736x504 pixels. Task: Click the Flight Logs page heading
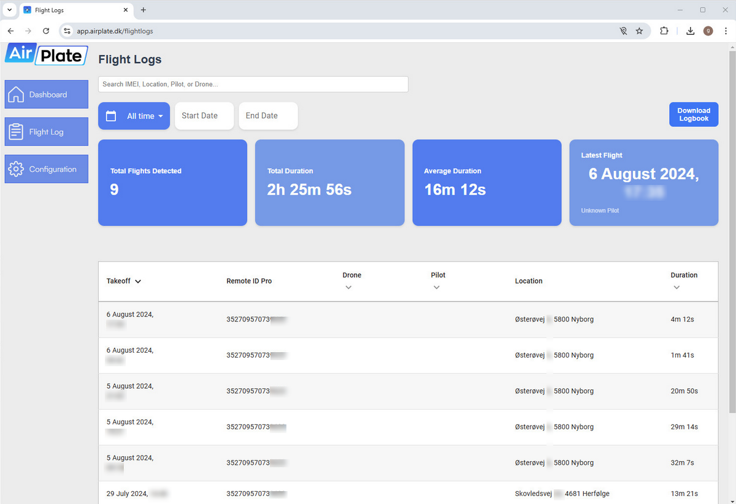[130, 59]
